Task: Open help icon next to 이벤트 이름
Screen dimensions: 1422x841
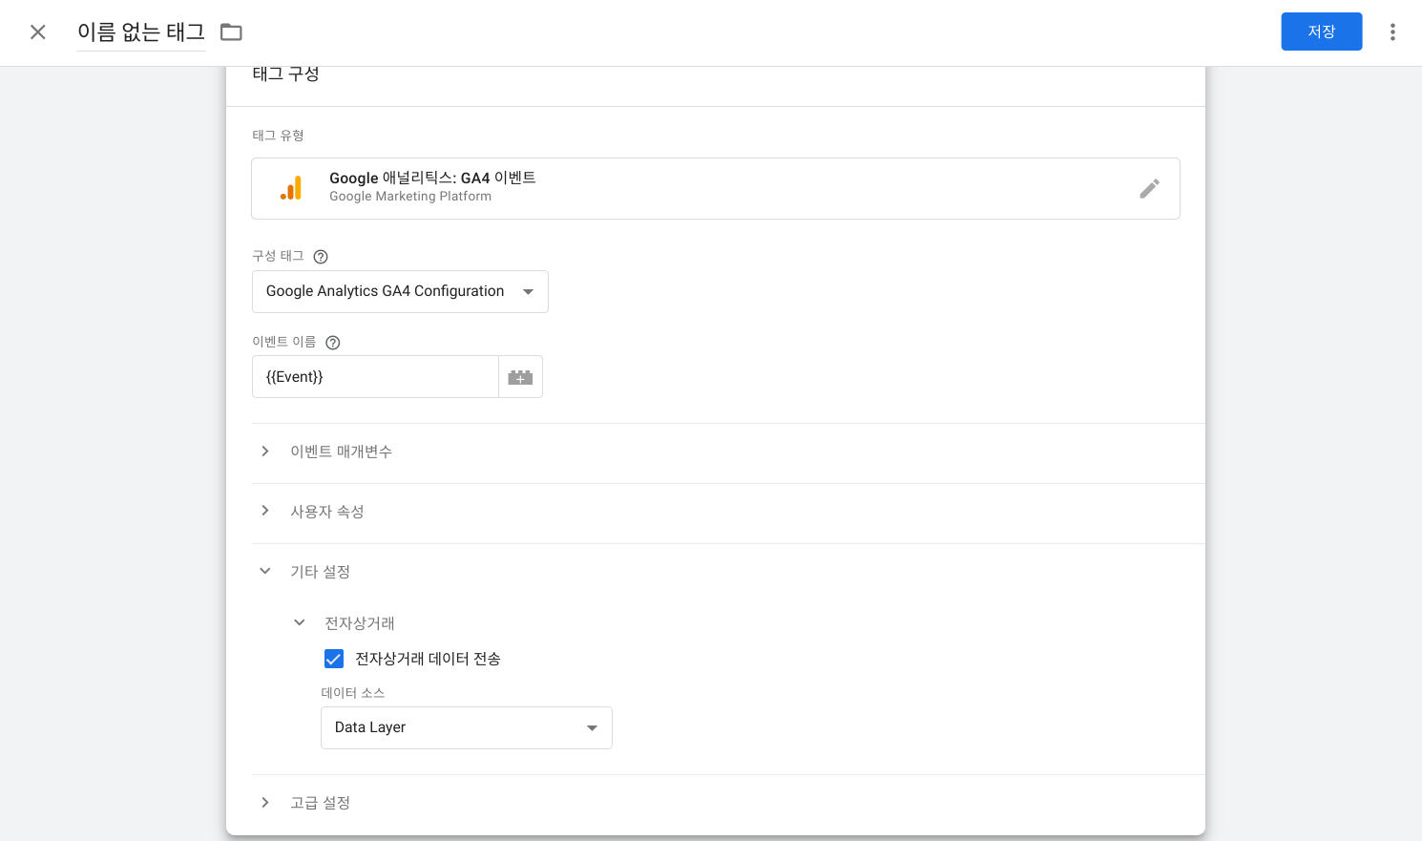Action: (333, 343)
